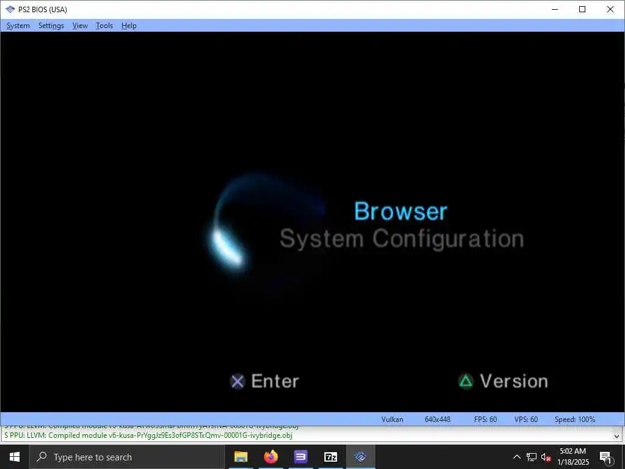Viewport: 625px width, 469px height.
Task: Click the Enter label at the bottom
Action: coord(275,381)
